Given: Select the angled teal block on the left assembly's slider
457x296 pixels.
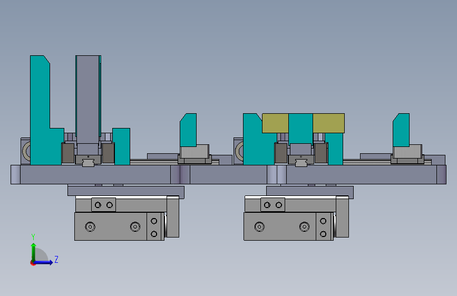Looking at the screenshot, I should point(188,130).
